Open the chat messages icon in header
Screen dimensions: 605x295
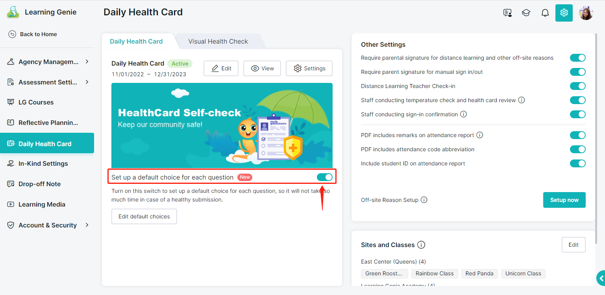click(x=507, y=13)
